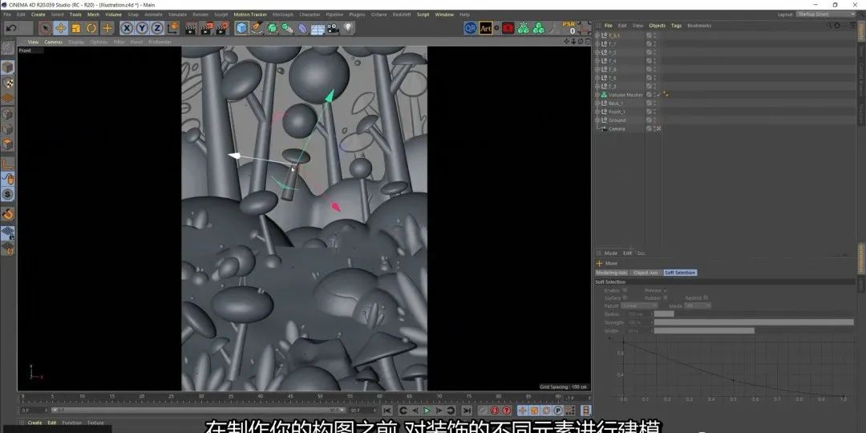This screenshot has width=866, height=433.
Task: Open the Layout dropdown showing Startup (User)
Action: (826, 14)
